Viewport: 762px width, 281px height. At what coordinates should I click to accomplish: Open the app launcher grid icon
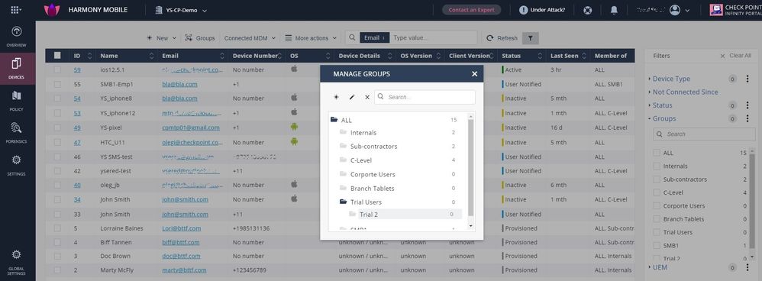[15, 10]
